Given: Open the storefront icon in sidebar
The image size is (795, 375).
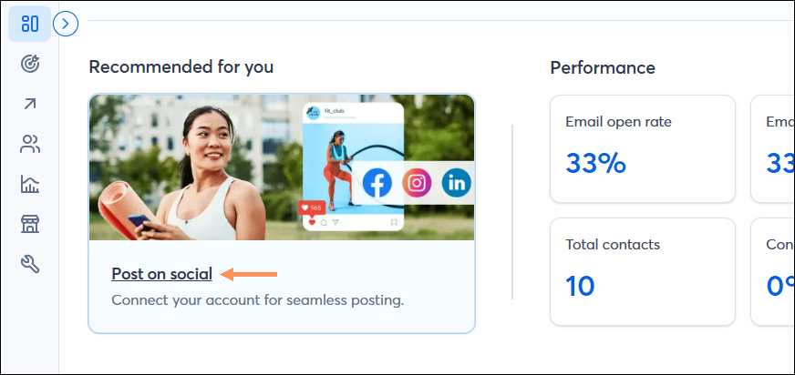Looking at the screenshot, I should [x=30, y=224].
